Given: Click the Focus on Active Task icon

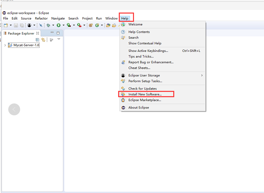Looking at the screenshot, I should (x=51, y=40).
